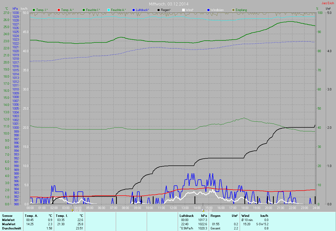Click the 03:35 time marker icon
This screenshot has height=231, width=336.
coord(73,210)
